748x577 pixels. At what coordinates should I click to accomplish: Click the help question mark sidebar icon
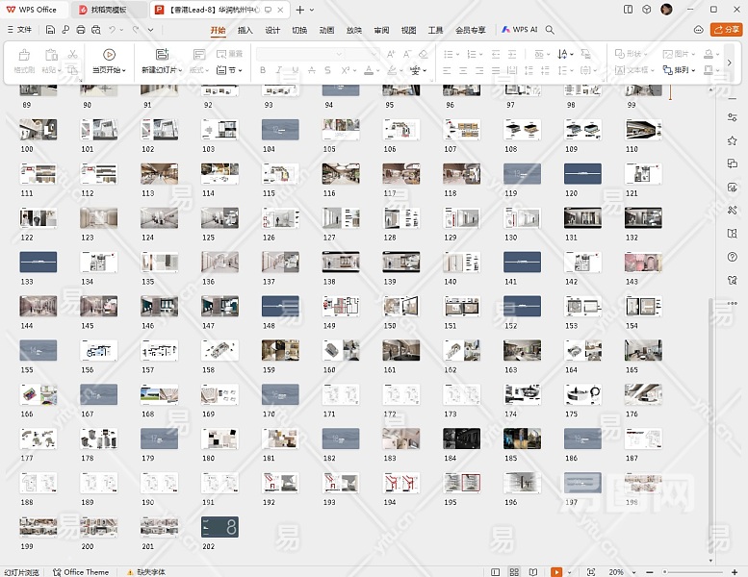[x=733, y=256]
